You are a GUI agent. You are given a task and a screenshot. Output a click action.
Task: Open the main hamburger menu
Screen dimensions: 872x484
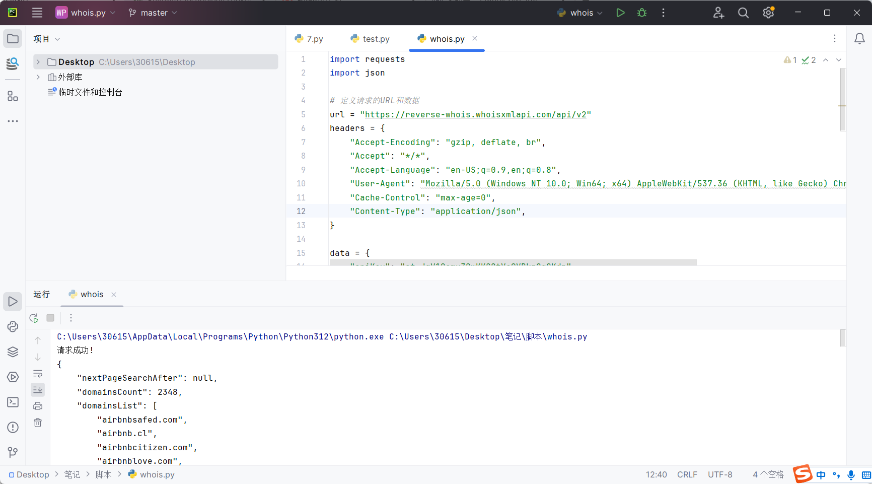[x=37, y=13]
